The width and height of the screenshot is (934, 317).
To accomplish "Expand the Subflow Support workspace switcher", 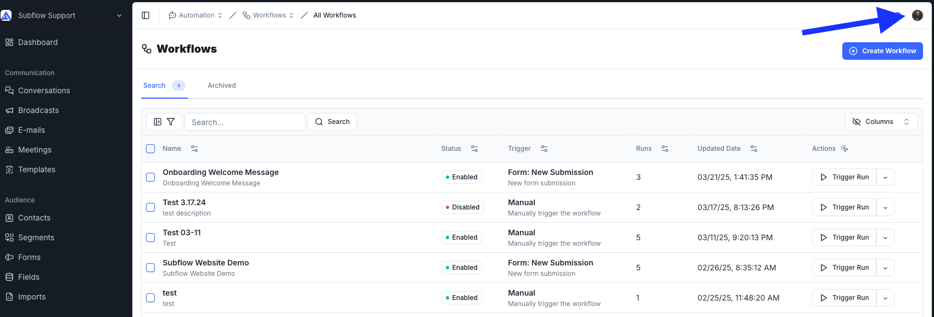I will (119, 15).
